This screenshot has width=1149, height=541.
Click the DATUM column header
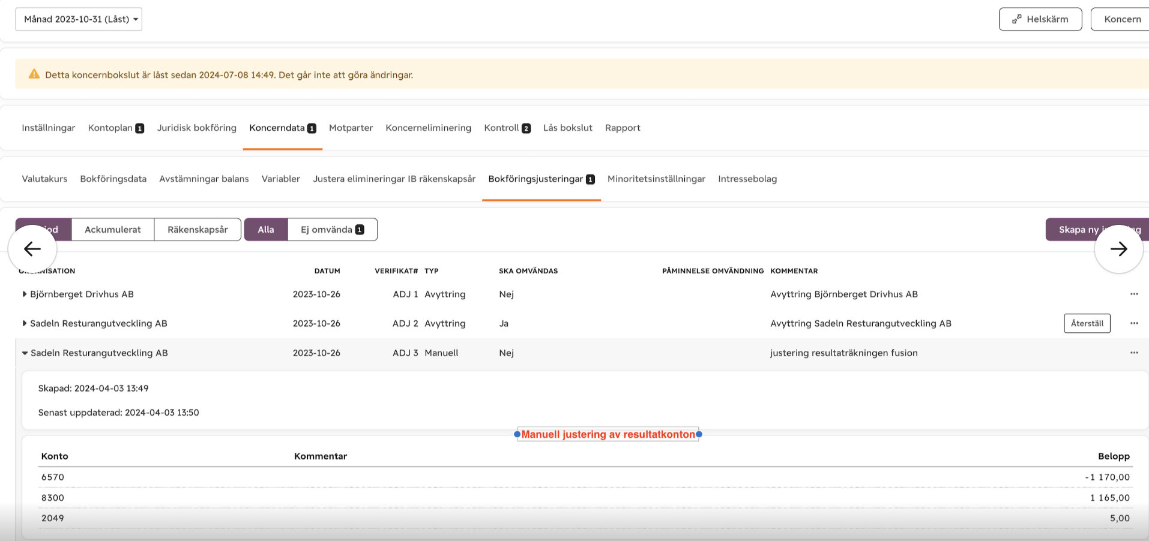(327, 271)
